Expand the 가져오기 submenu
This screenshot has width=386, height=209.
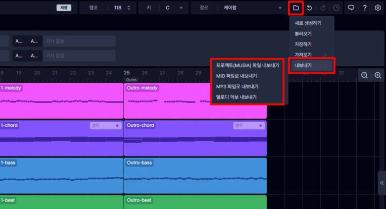(312, 54)
